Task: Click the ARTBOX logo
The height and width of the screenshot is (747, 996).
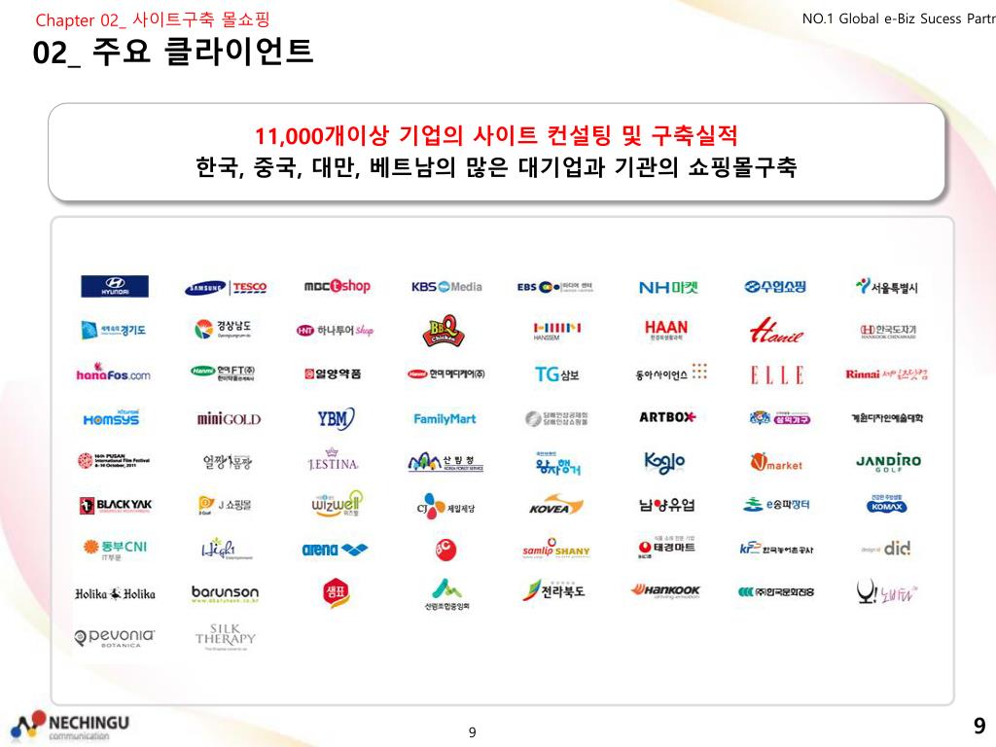Action: coord(667,417)
